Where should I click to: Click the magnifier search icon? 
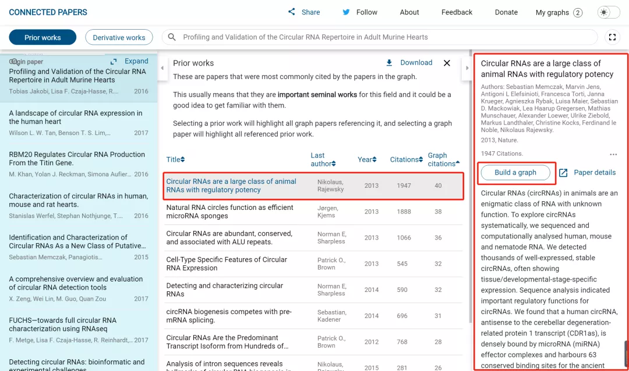pos(172,37)
